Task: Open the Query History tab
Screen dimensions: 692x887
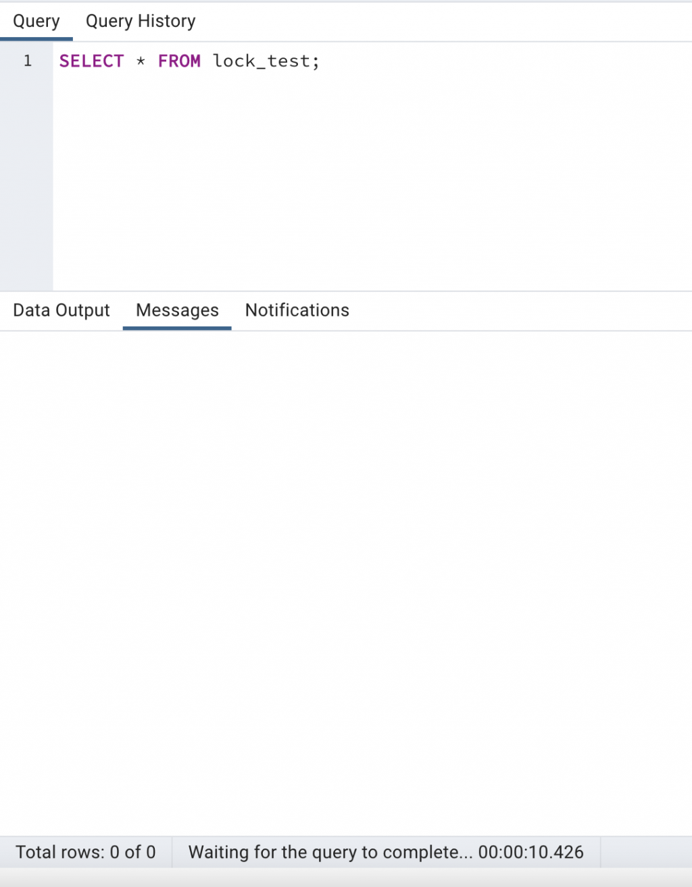Action: [x=141, y=22]
